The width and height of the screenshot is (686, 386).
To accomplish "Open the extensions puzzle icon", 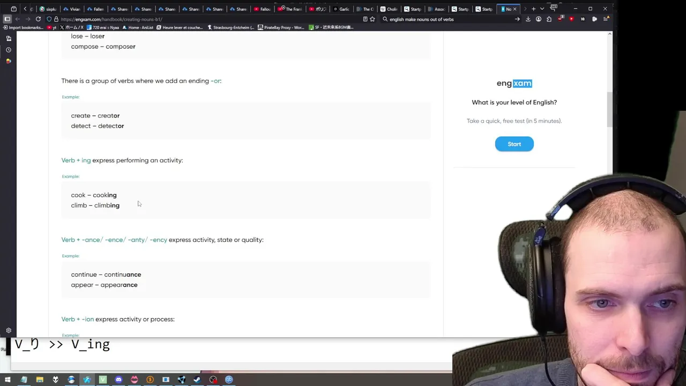I will (x=549, y=19).
